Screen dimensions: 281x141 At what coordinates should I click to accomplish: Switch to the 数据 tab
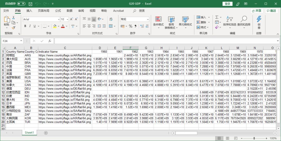click(x=69, y=11)
